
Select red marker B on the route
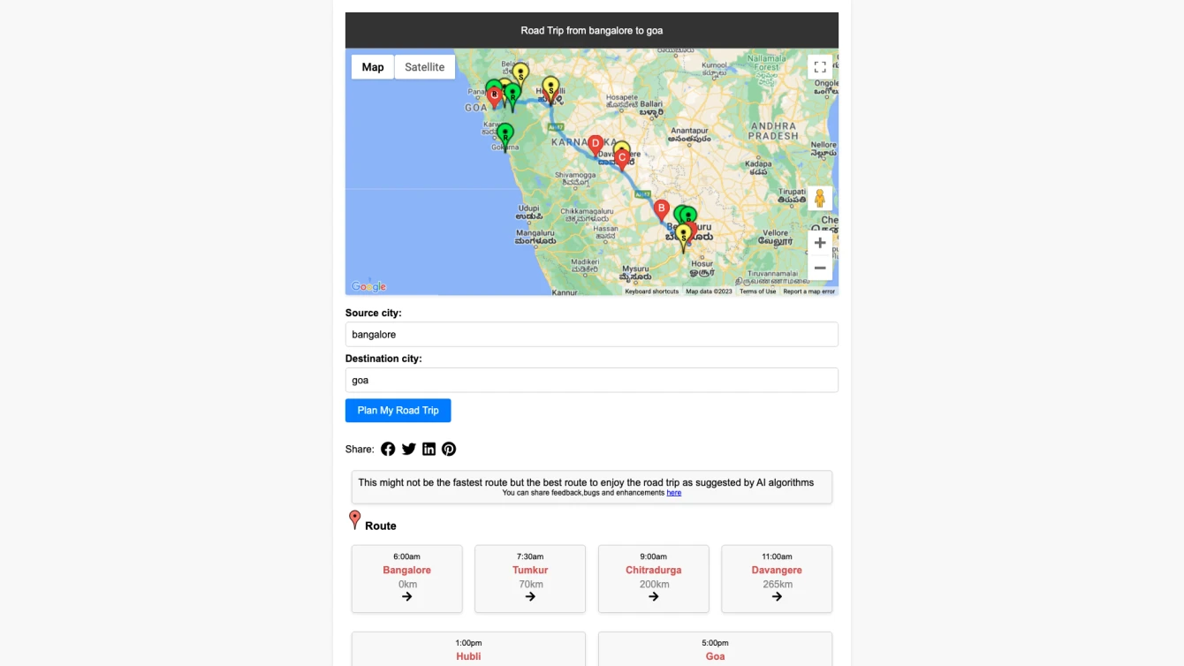[x=661, y=210]
